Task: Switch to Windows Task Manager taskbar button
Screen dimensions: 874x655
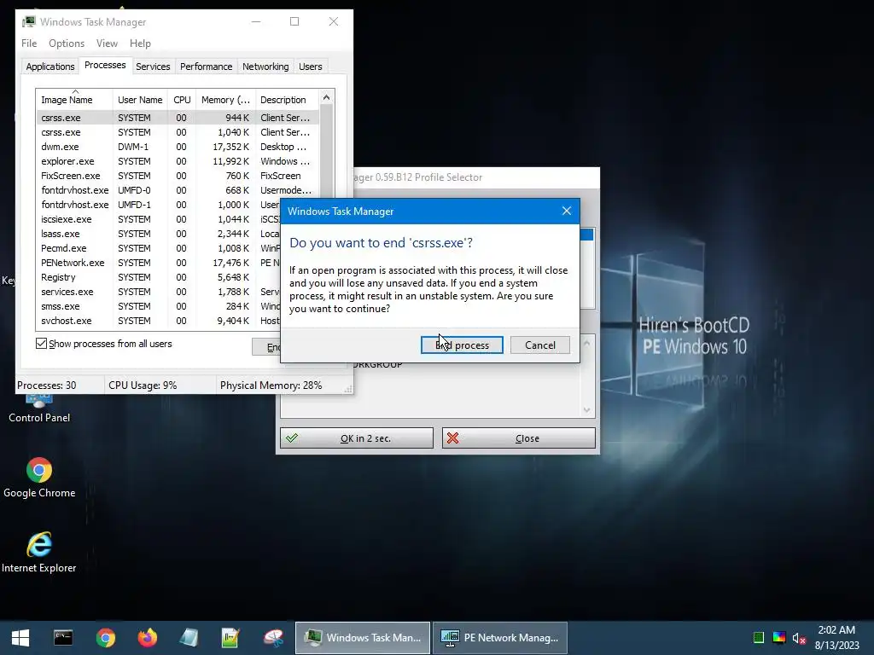Action: coord(362,638)
